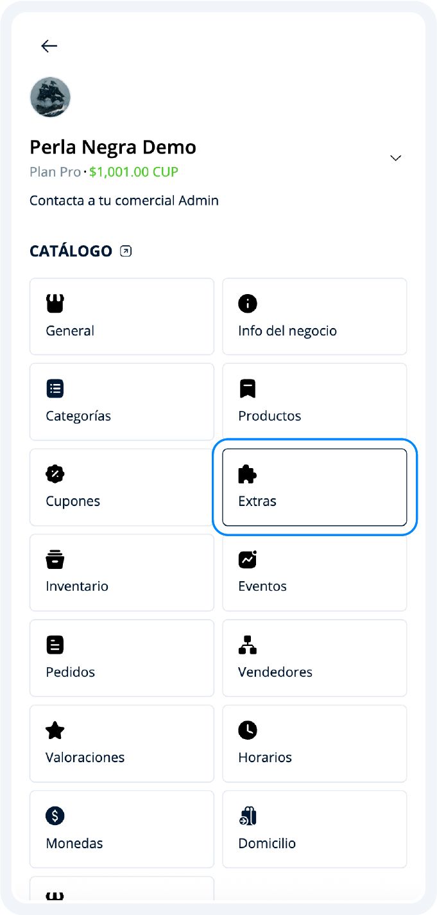Click the Valoraciones star icon
Screen dimensions: 437x915
point(55,730)
